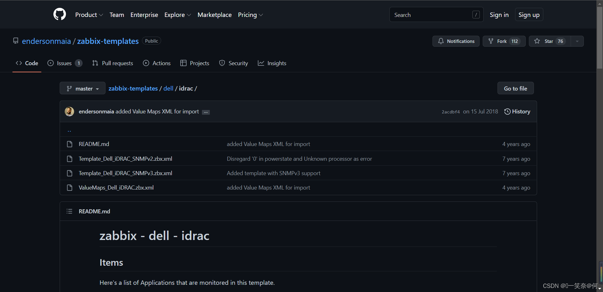
Task: Click the file icon next to README.md
Action: 70,144
